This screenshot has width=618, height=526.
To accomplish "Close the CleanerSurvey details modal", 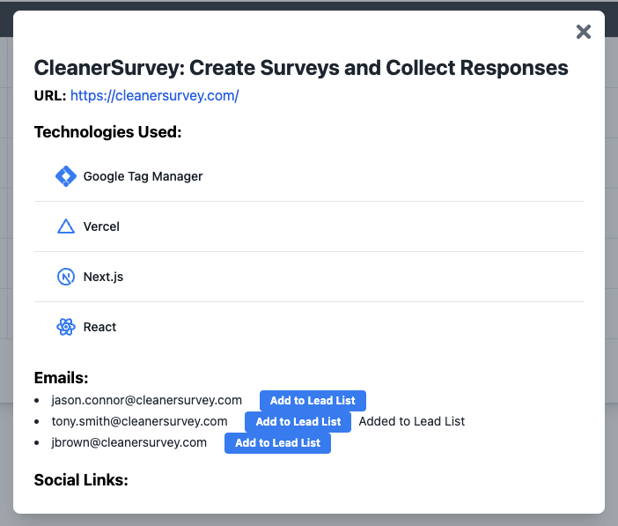I will tap(584, 32).
